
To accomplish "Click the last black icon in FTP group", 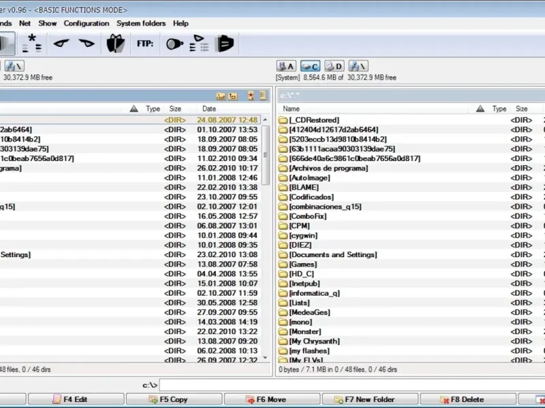I will click(x=224, y=44).
